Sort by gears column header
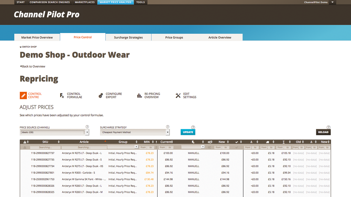351x197 pixels. 209,142
